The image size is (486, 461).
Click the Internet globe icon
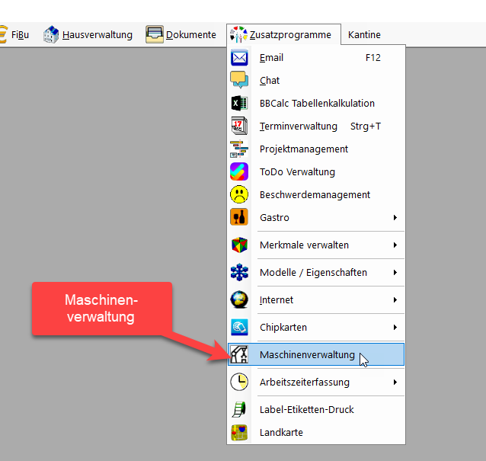(239, 299)
